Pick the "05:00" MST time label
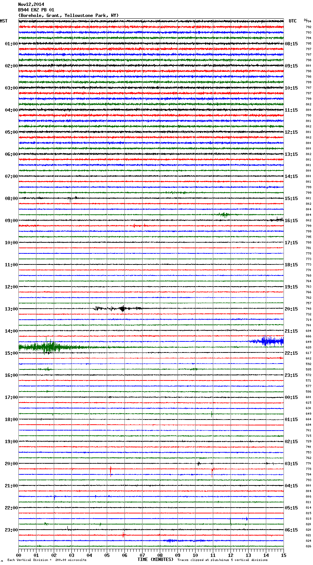 point(11,132)
